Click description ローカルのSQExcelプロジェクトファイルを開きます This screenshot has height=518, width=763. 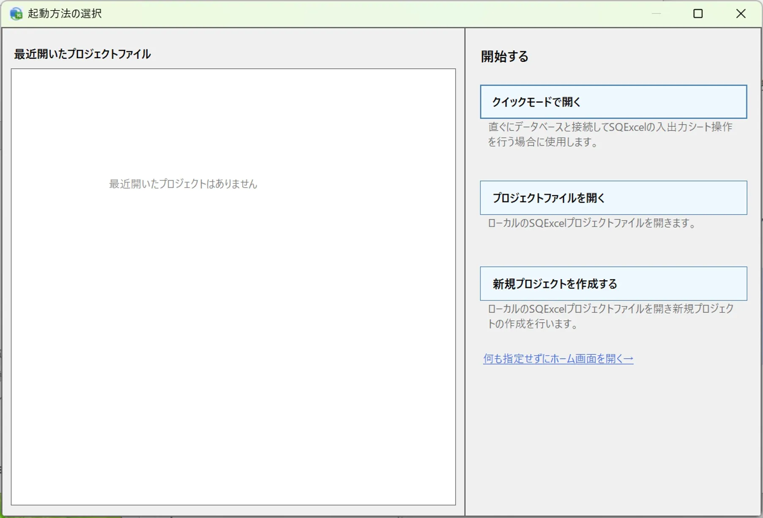tap(592, 223)
